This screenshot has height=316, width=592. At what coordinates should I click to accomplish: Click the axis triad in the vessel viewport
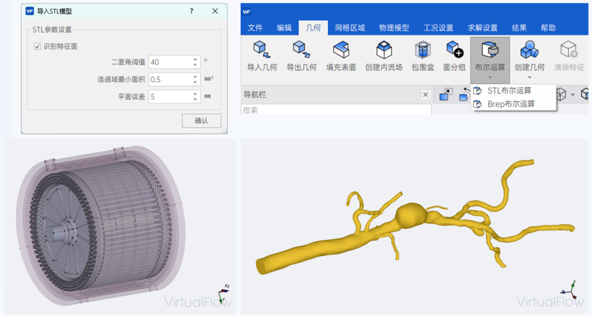pos(570,290)
